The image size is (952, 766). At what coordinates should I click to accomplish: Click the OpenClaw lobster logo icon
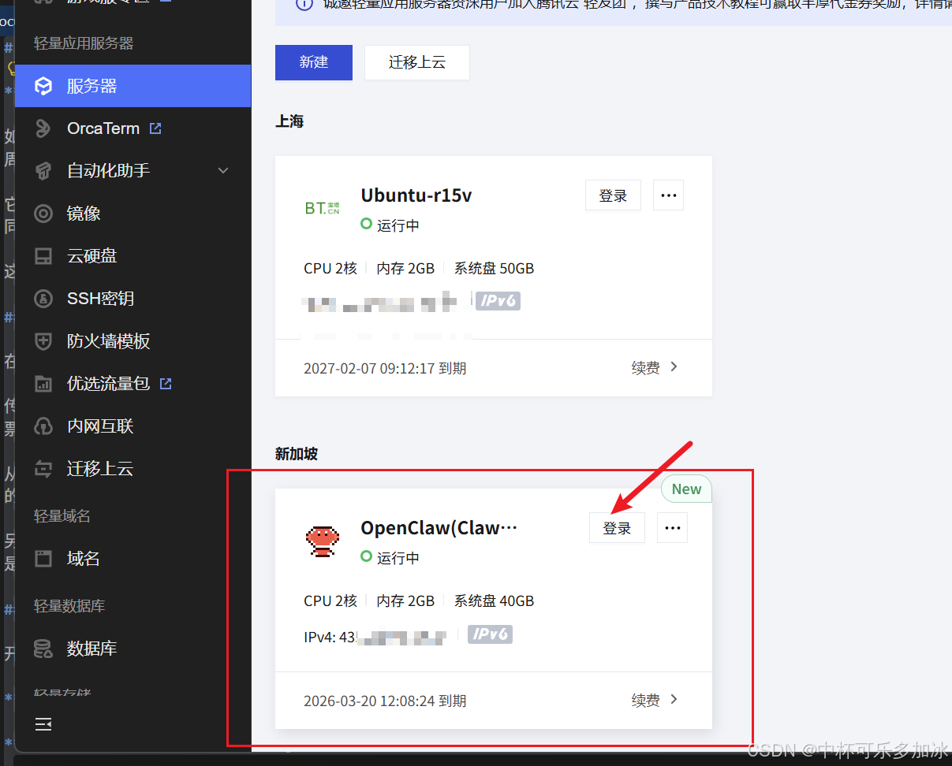(x=322, y=541)
